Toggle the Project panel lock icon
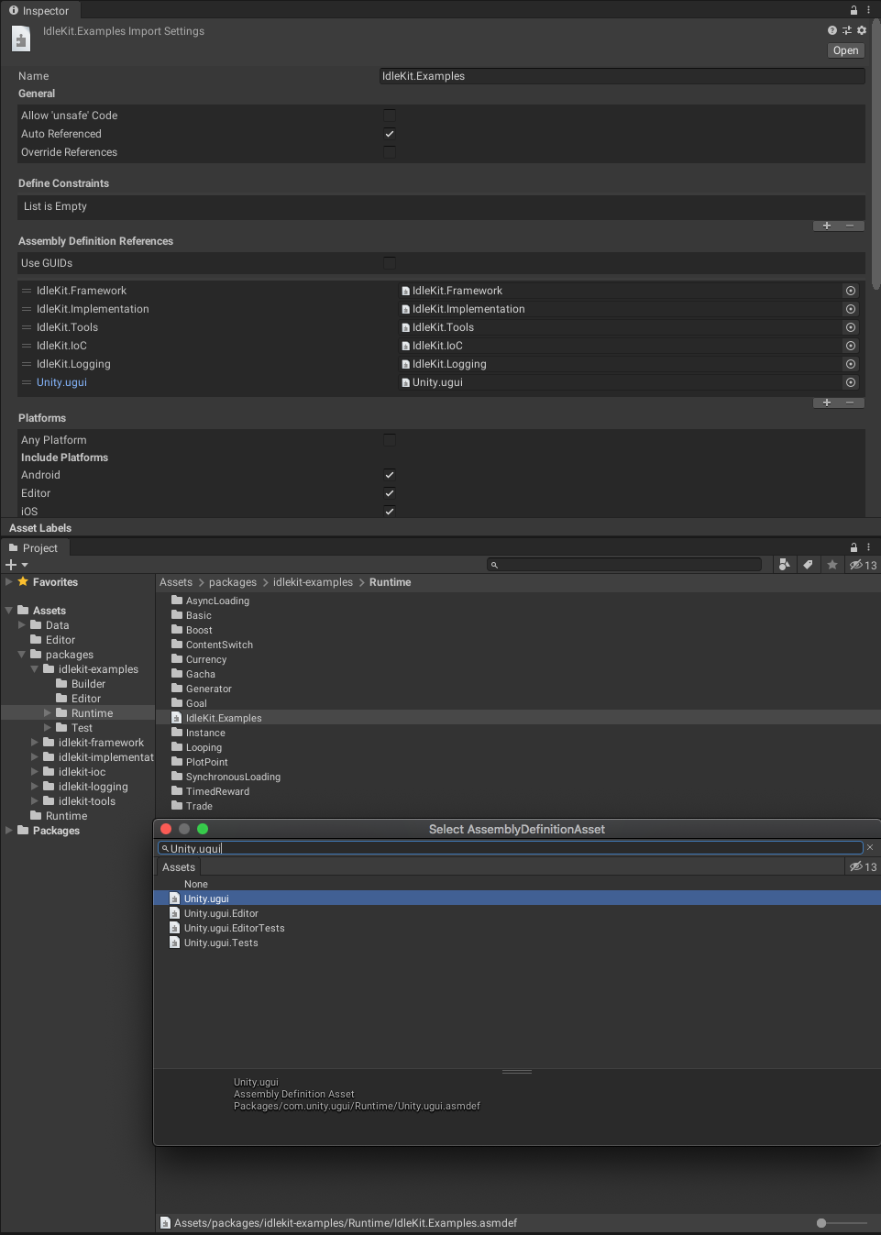 tap(854, 547)
